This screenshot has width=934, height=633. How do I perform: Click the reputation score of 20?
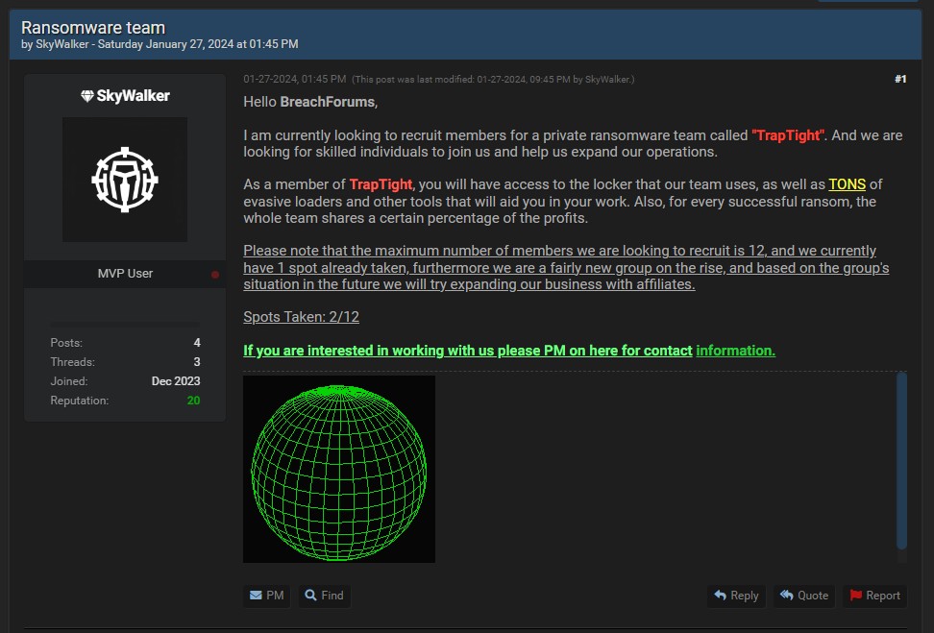pos(193,401)
